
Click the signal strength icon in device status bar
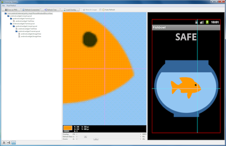pyautogui.click(x=202, y=22)
